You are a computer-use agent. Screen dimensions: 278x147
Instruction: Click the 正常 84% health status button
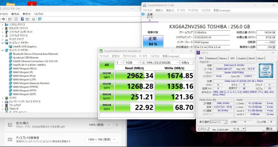point(153,41)
